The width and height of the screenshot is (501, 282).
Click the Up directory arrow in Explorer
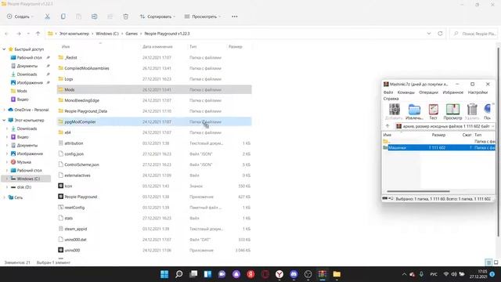(x=38, y=34)
